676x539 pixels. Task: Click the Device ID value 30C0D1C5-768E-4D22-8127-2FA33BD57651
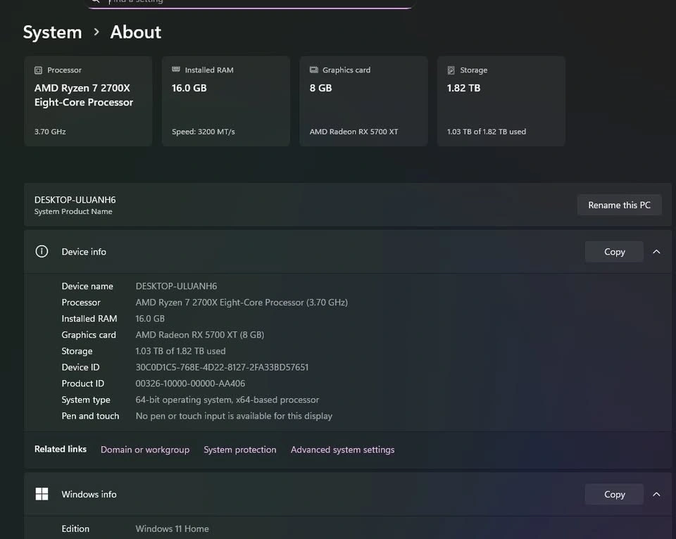(x=222, y=367)
